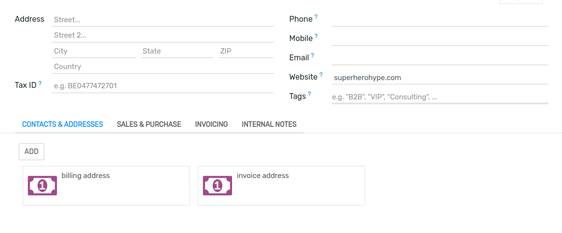562x233 pixels.
Task: Open the State dropdown field
Action: 177,51
